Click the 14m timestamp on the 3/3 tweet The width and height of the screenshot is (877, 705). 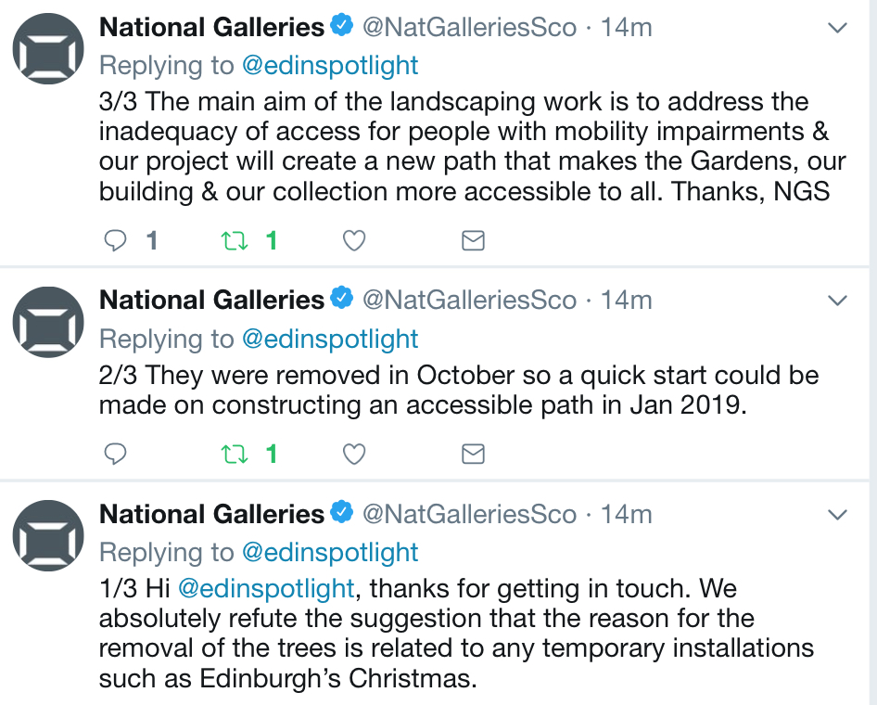[626, 28]
